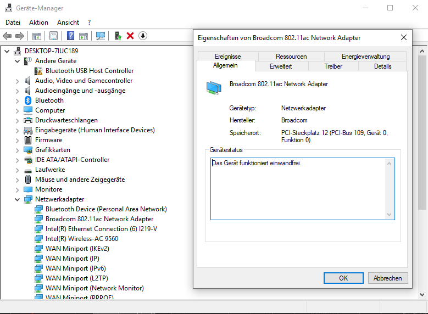Expand the Computer category

coord(17,111)
